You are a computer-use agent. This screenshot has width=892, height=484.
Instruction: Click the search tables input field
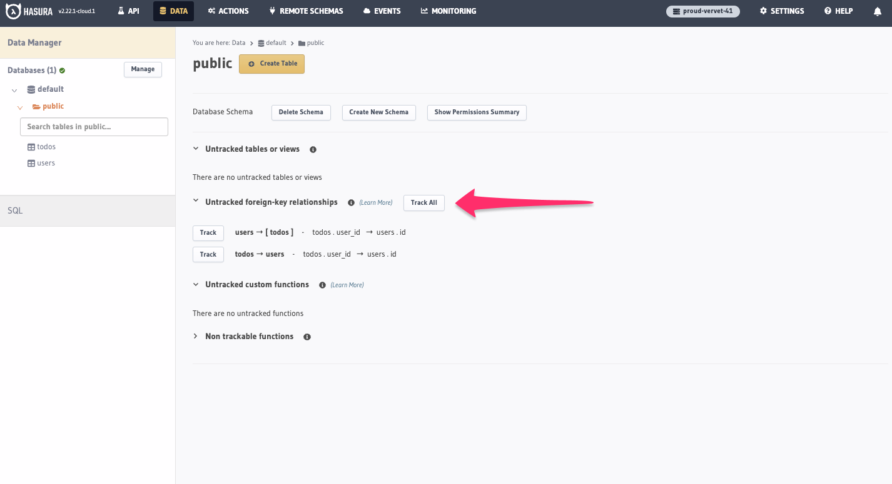coord(93,127)
